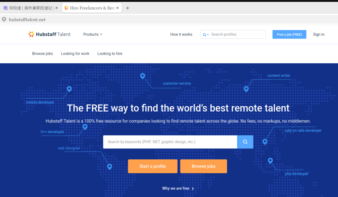The height and width of the screenshot is (197, 338).
Task: Focus the keyword search input field
Action: click(170, 142)
